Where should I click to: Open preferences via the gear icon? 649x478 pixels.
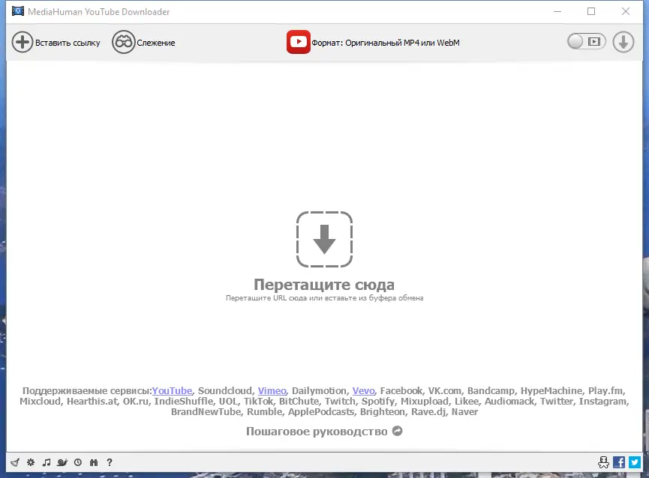[30, 462]
